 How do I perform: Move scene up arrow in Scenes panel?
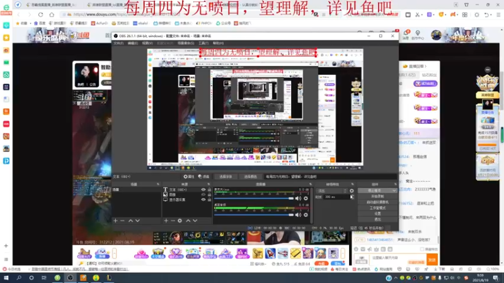click(x=130, y=221)
